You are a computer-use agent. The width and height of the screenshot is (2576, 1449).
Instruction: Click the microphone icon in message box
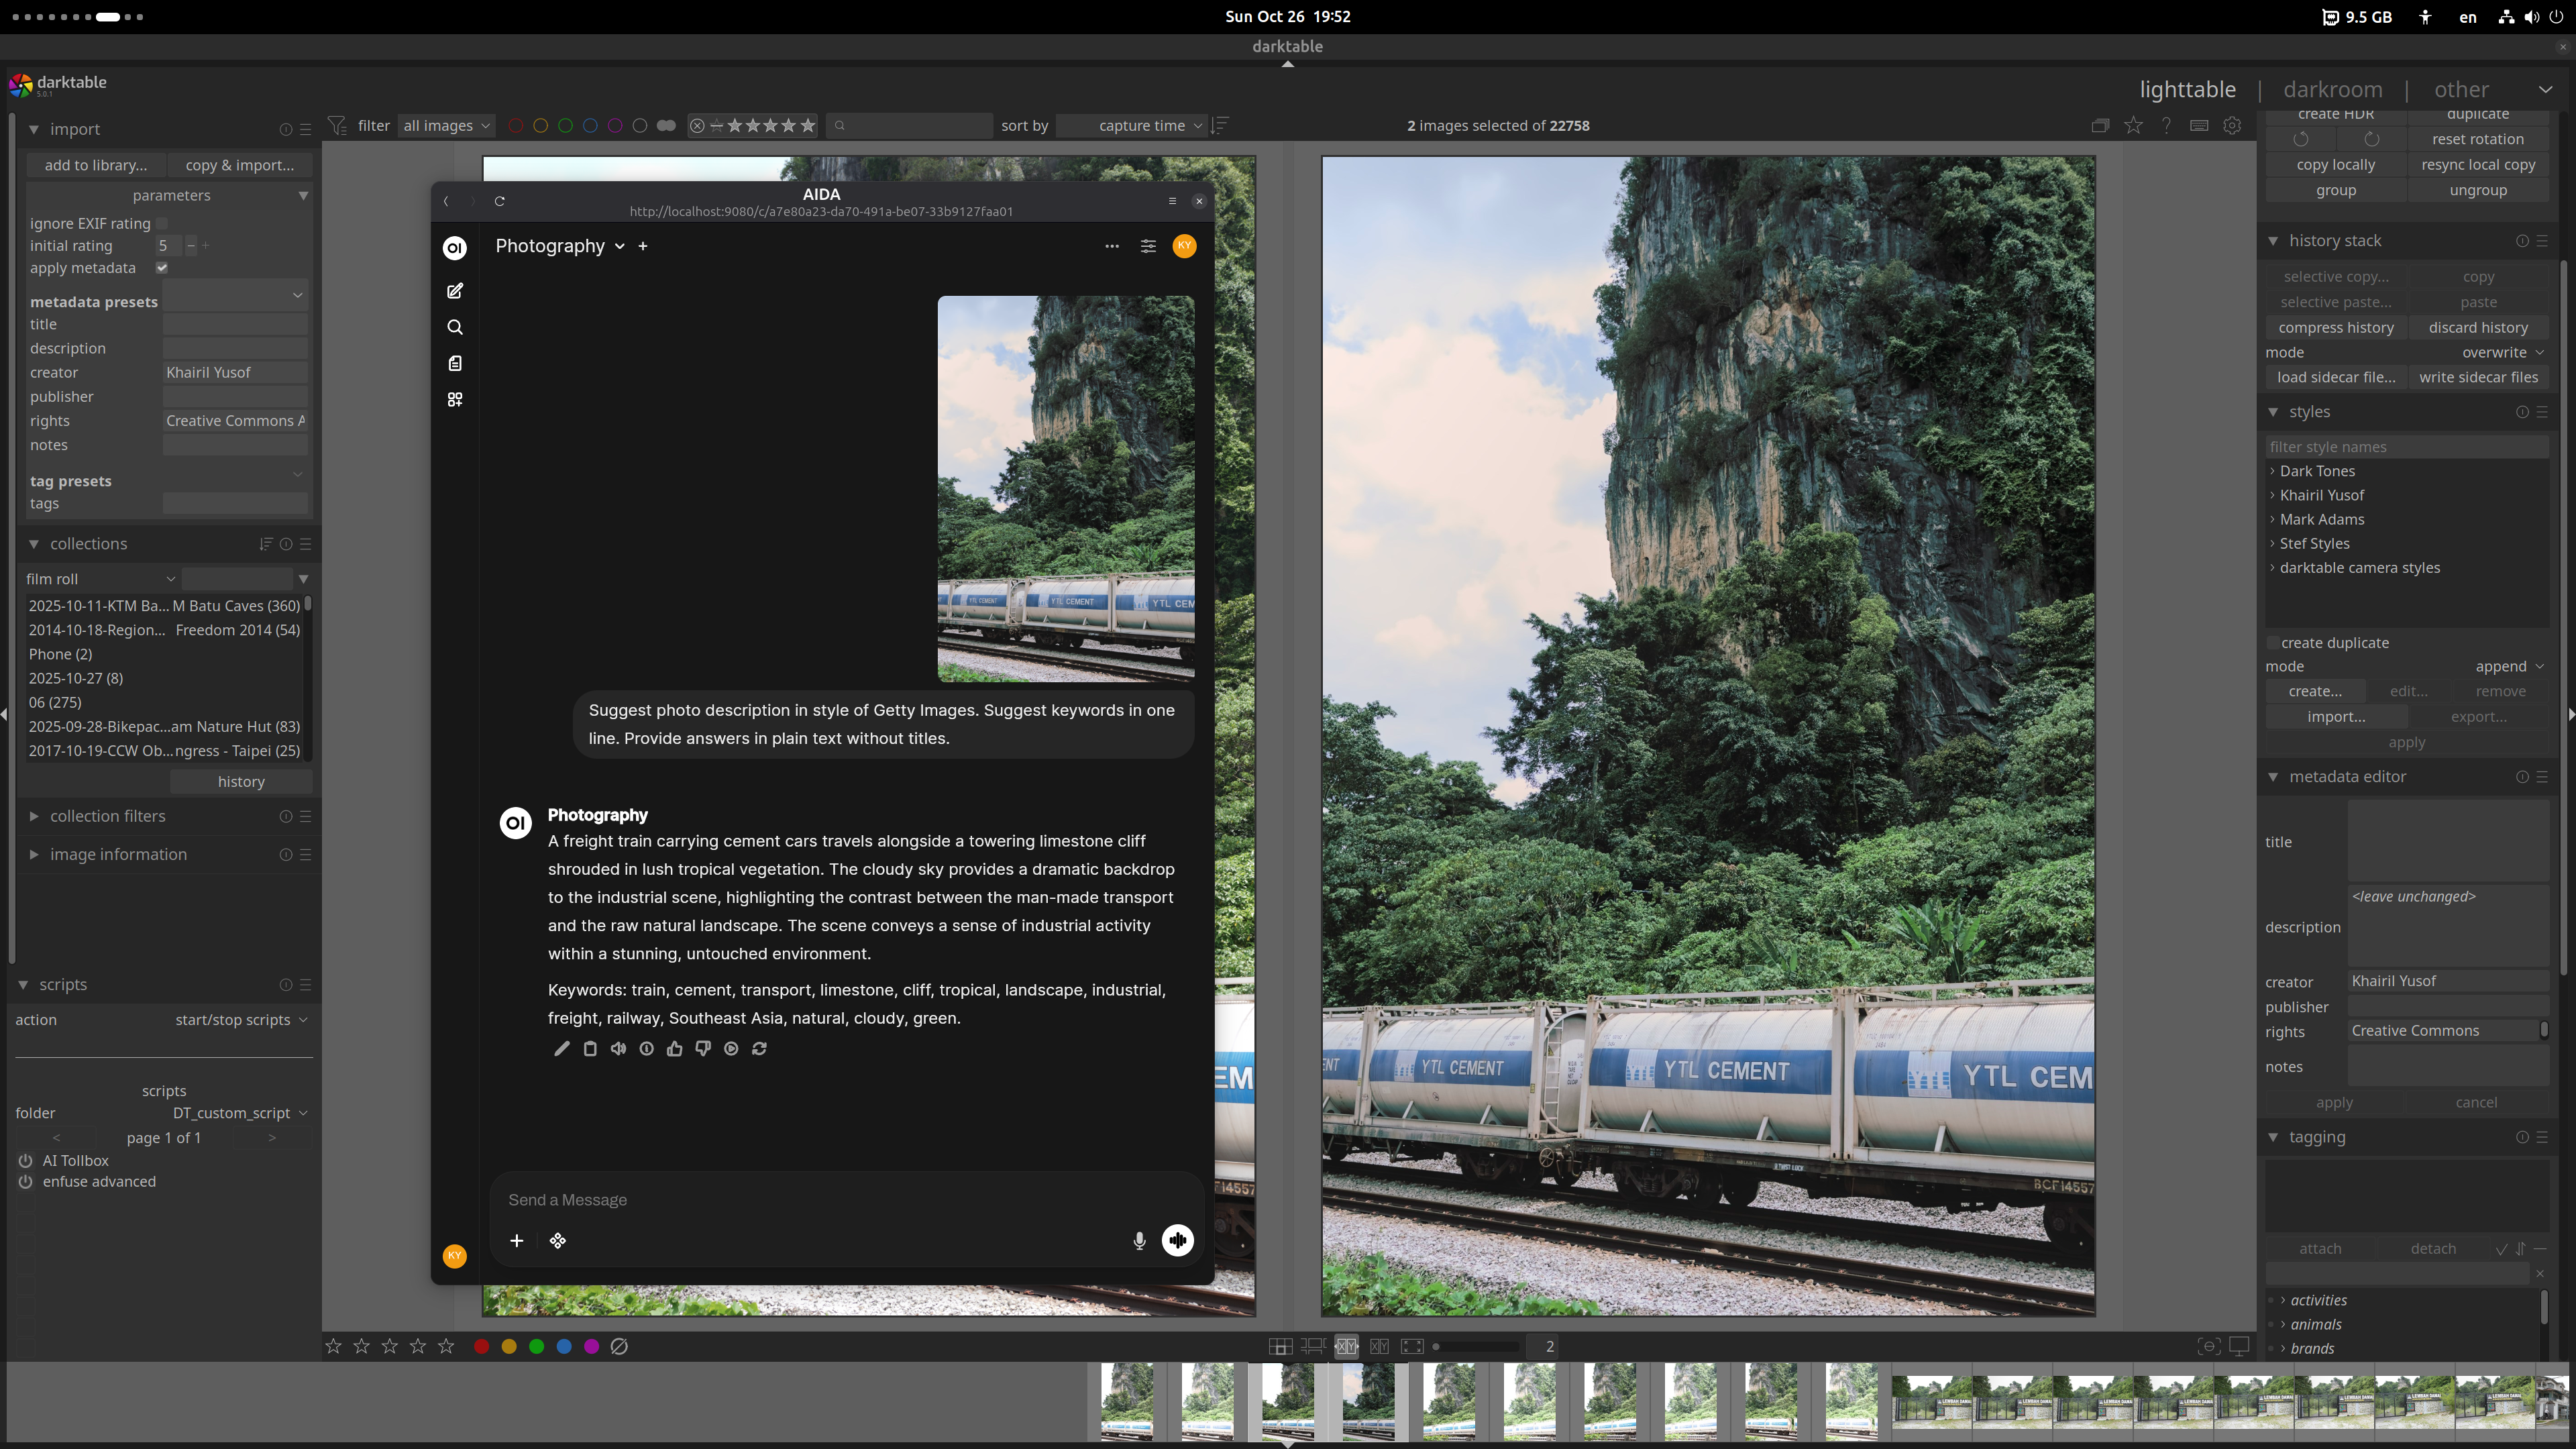pyautogui.click(x=1138, y=1240)
